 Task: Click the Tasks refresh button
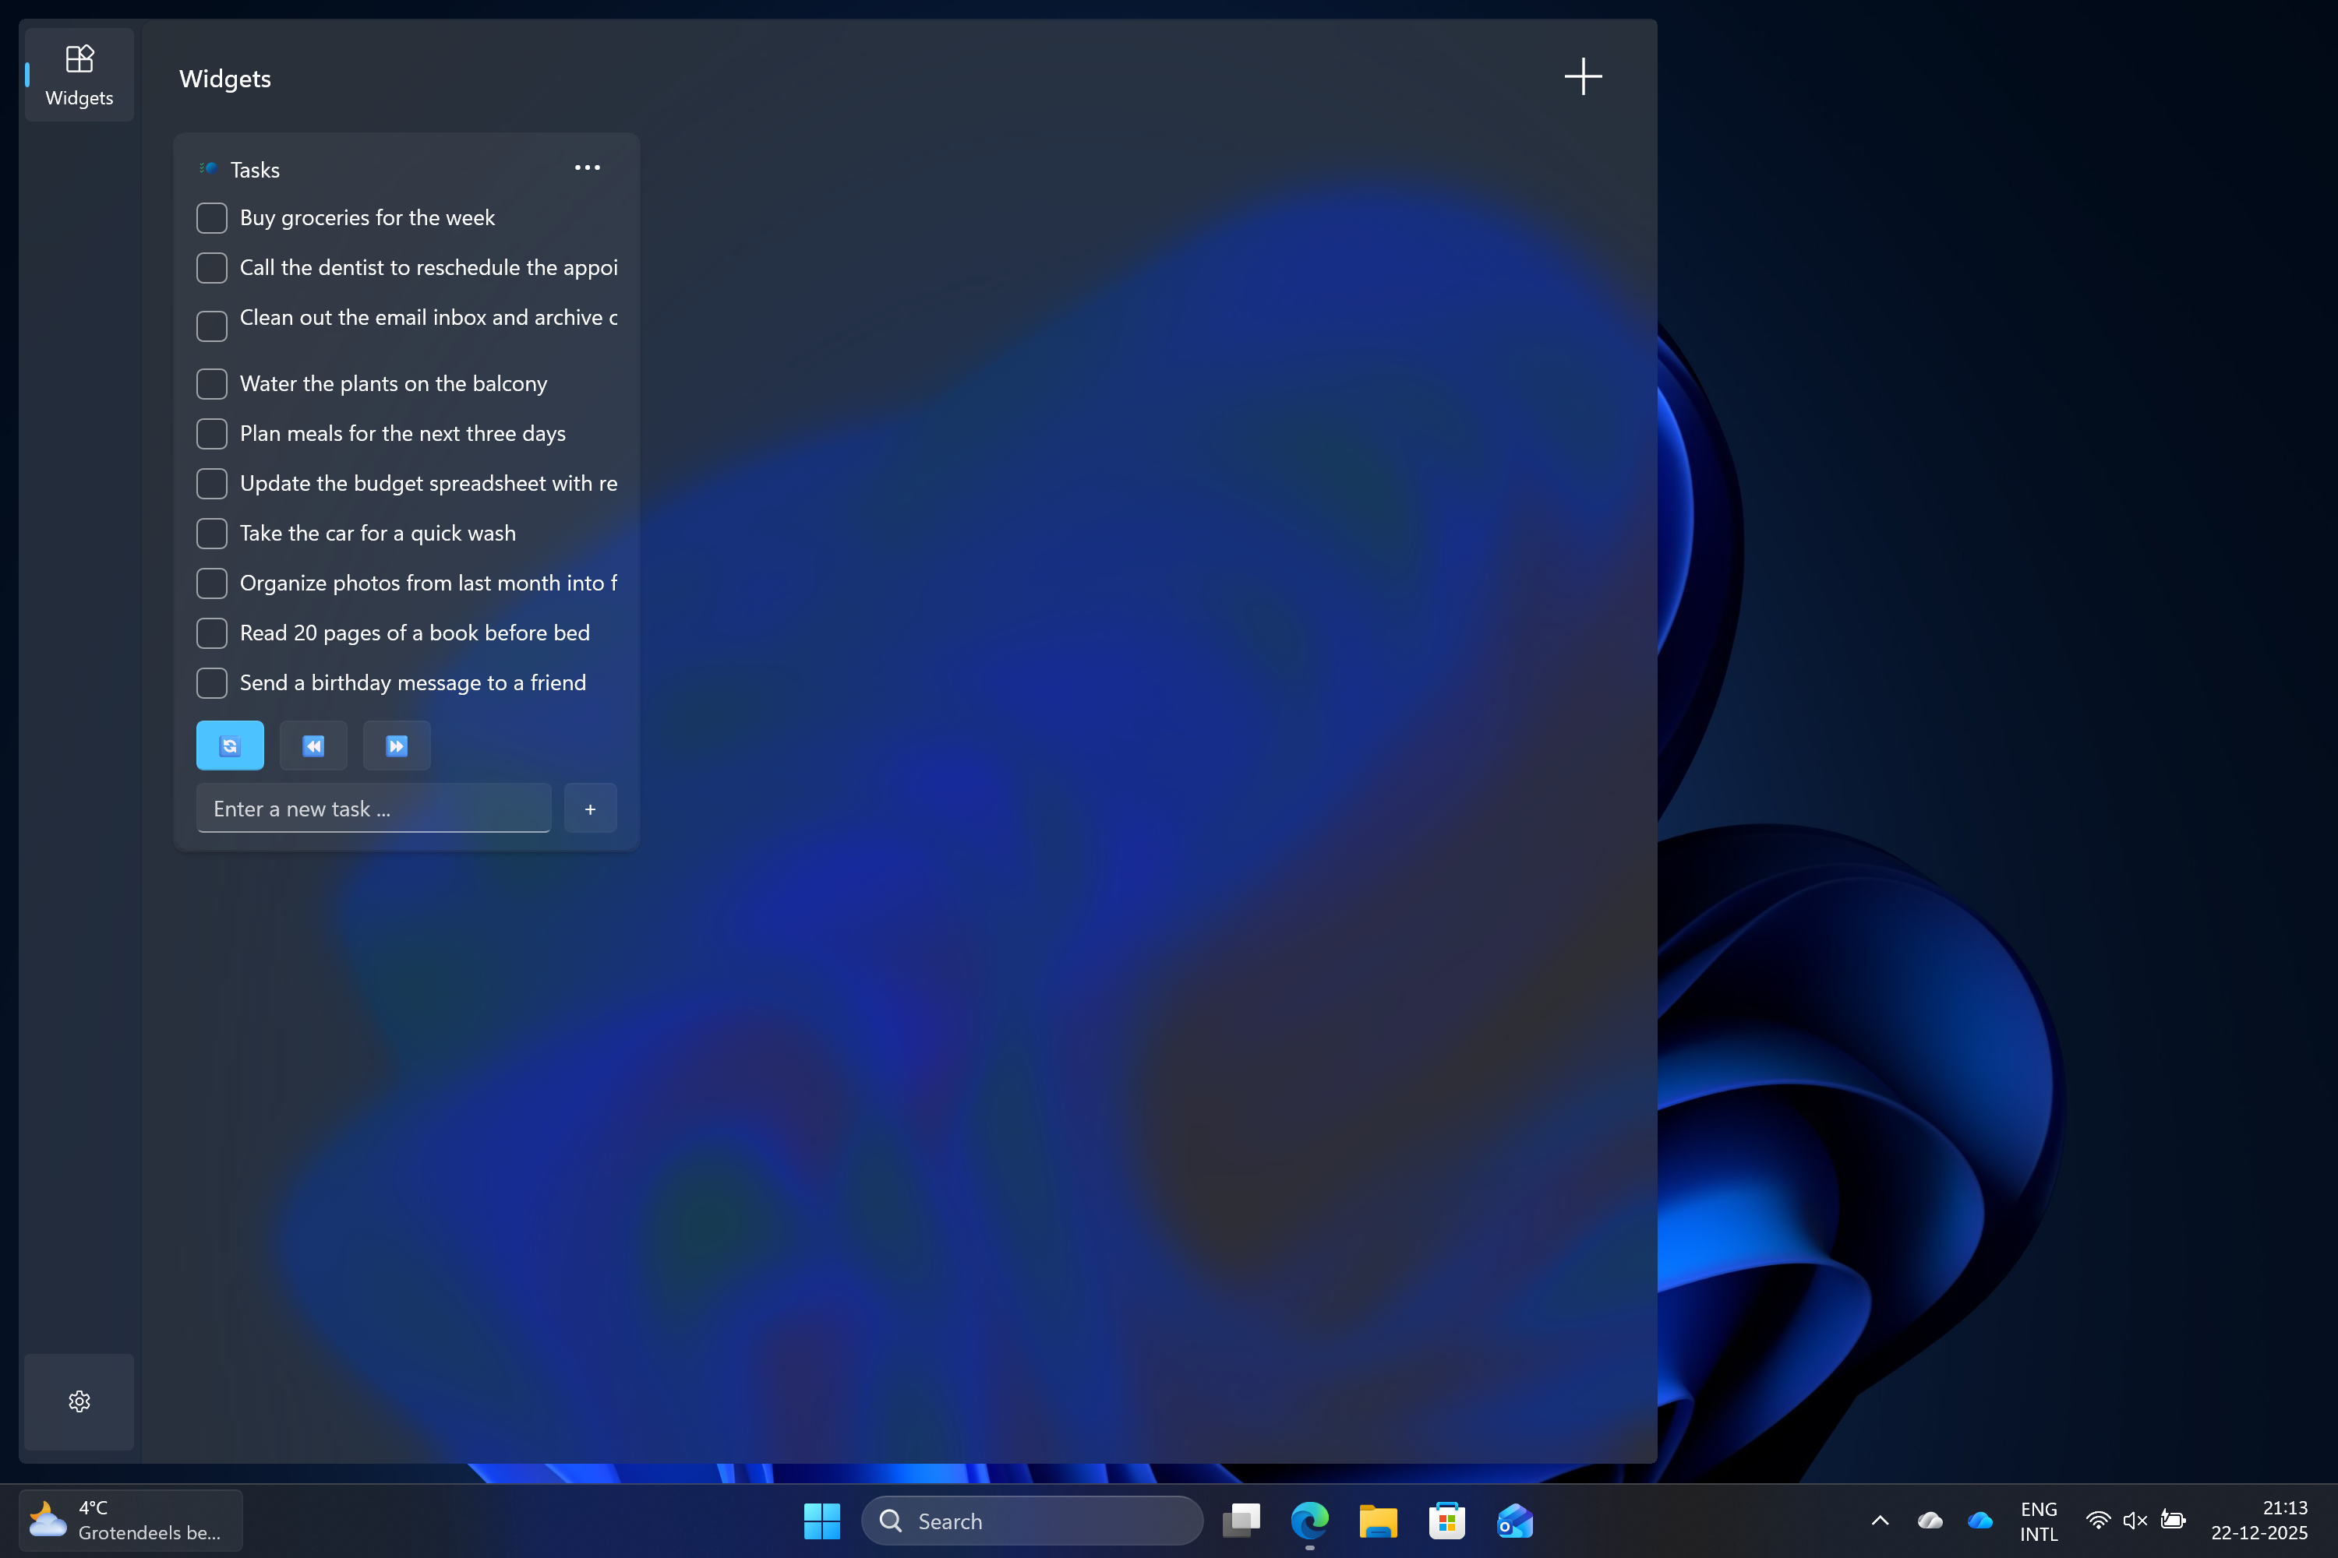(230, 746)
